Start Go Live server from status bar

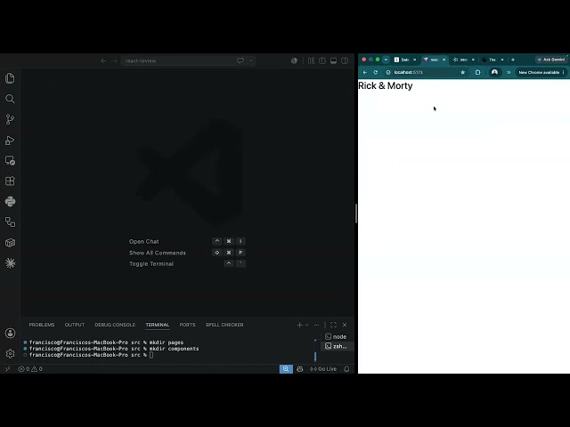323,369
